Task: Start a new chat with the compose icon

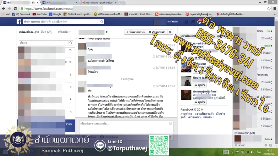Action: (x=271, y=145)
